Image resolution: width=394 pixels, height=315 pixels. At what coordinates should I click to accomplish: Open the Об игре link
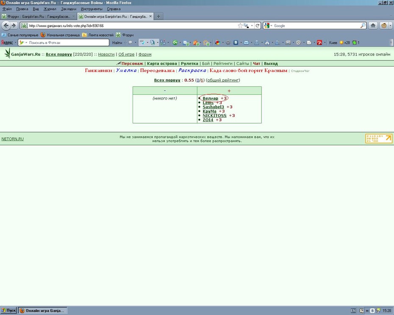126,54
